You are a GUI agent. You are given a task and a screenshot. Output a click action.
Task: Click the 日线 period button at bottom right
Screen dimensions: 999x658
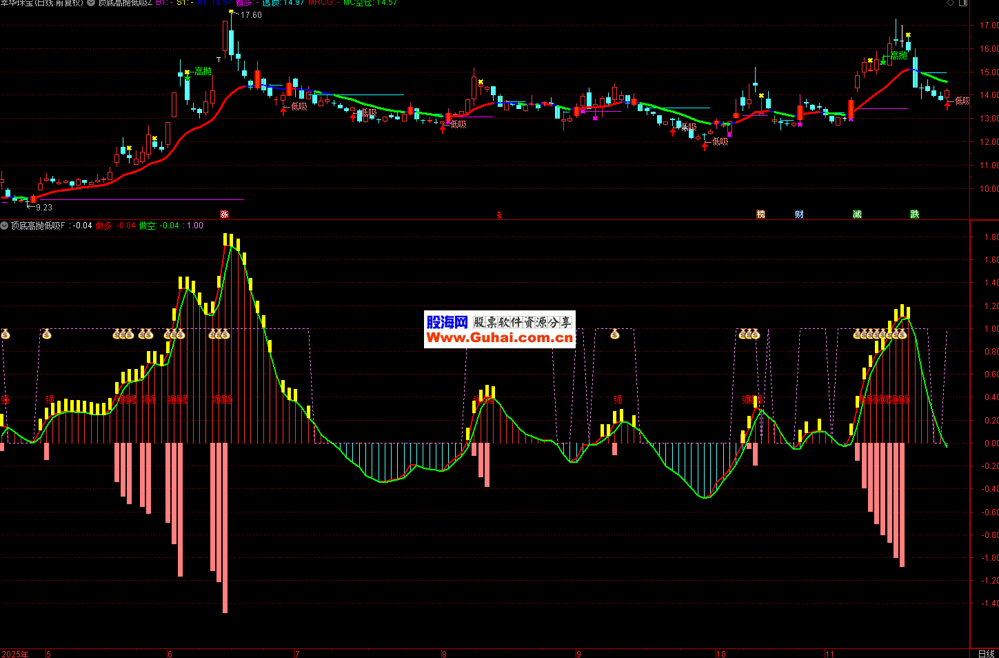(987, 653)
